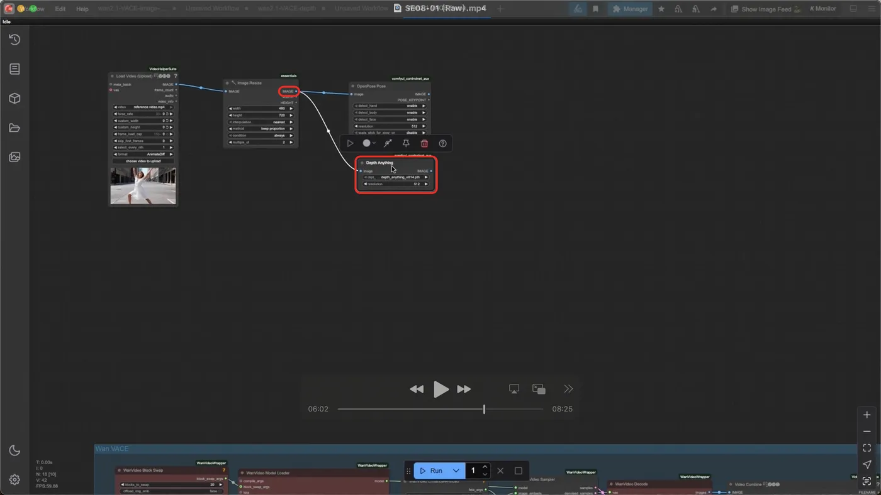The width and height of the screenshot is (881, 495).
Task: Collapse the Depth Anything node via its dot
Action: click(x=362, y=163)
